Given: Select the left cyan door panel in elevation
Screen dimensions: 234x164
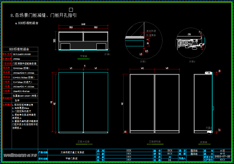Looking at the screenshot, I should point(71,103).
